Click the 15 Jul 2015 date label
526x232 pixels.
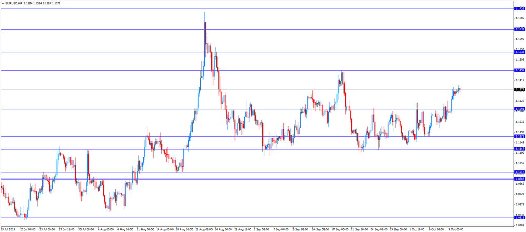(8, 230)
